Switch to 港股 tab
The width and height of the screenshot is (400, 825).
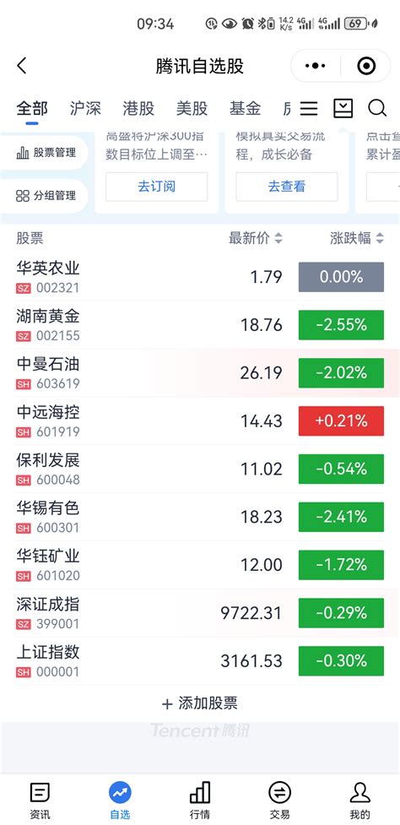pyautogui.click(x=138, y=108)
